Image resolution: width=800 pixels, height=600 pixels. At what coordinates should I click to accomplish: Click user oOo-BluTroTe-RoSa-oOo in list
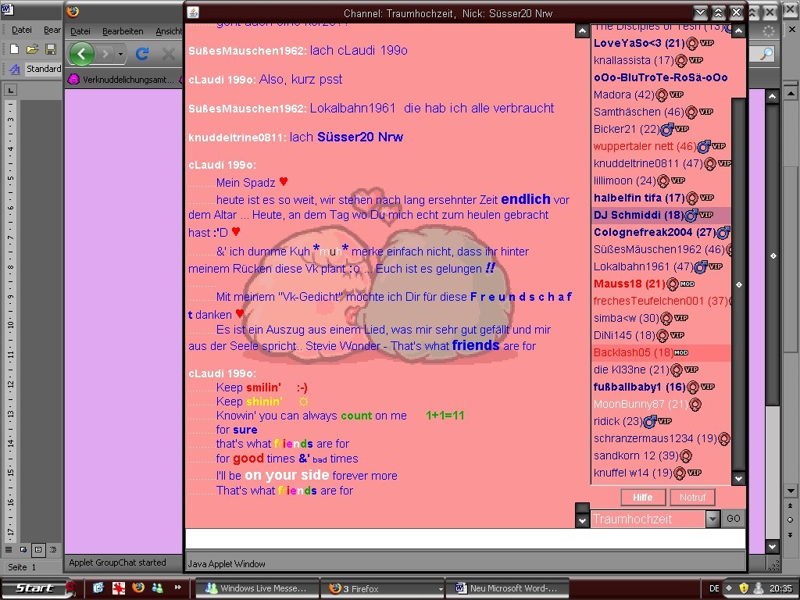click(x=660, y=77)
